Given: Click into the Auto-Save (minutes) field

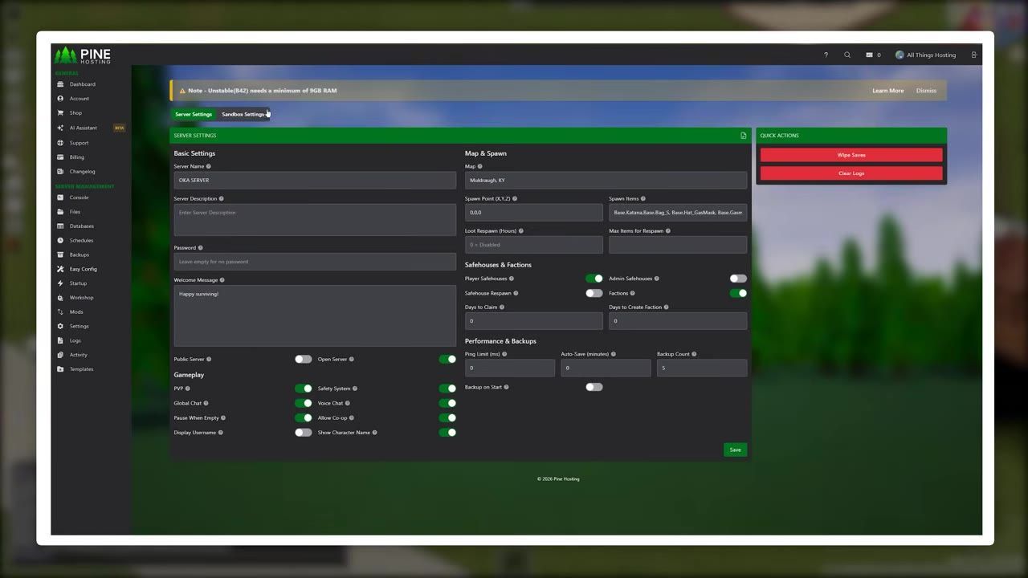Looking at the screenshot, I should tap(606, 368).
